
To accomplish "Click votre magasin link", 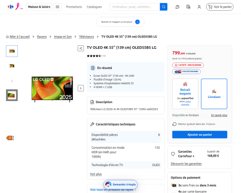I will point(186,103).
